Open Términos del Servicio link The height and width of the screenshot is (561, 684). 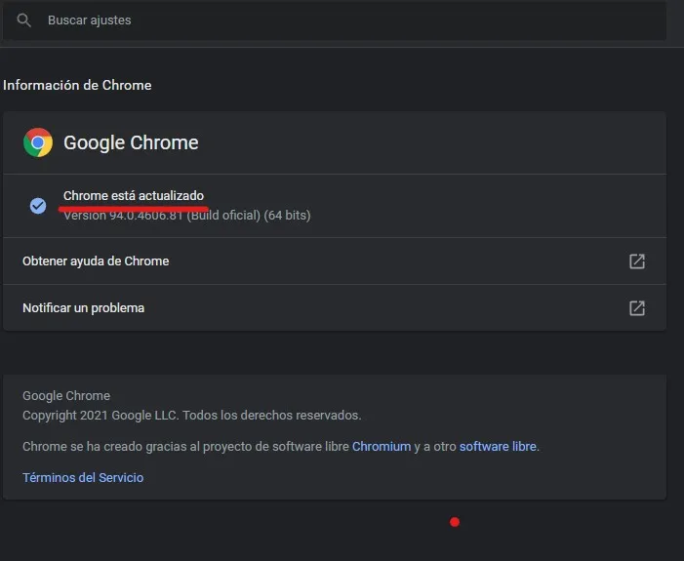(83, 478)
